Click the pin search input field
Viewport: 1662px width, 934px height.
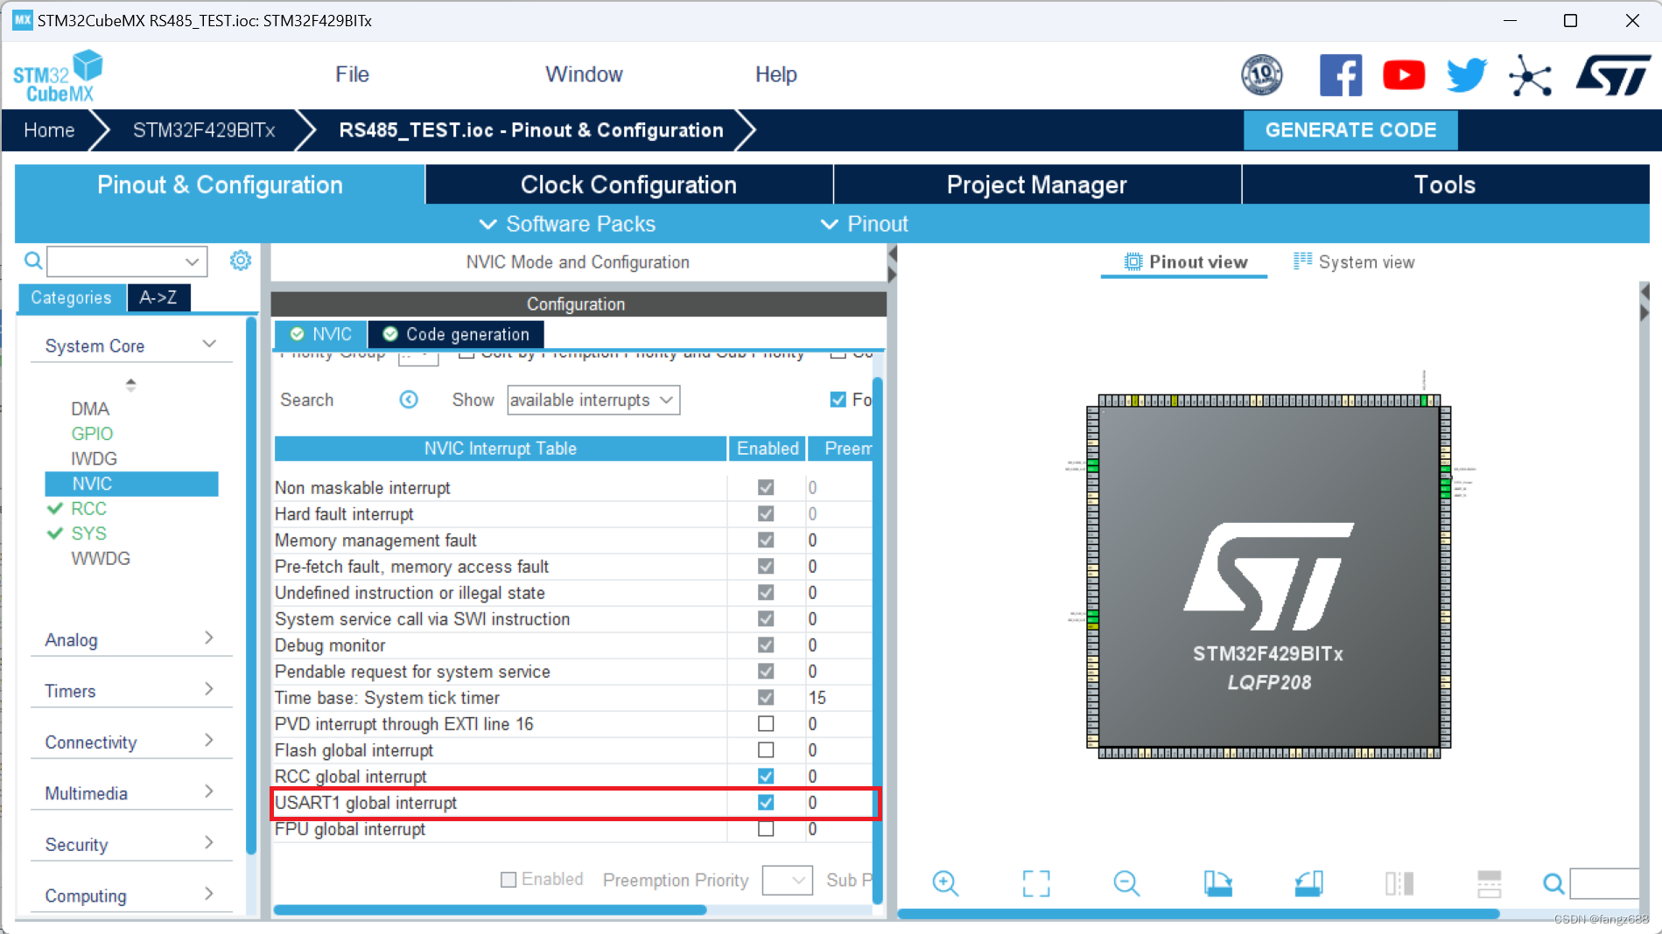click(1604, 883)
